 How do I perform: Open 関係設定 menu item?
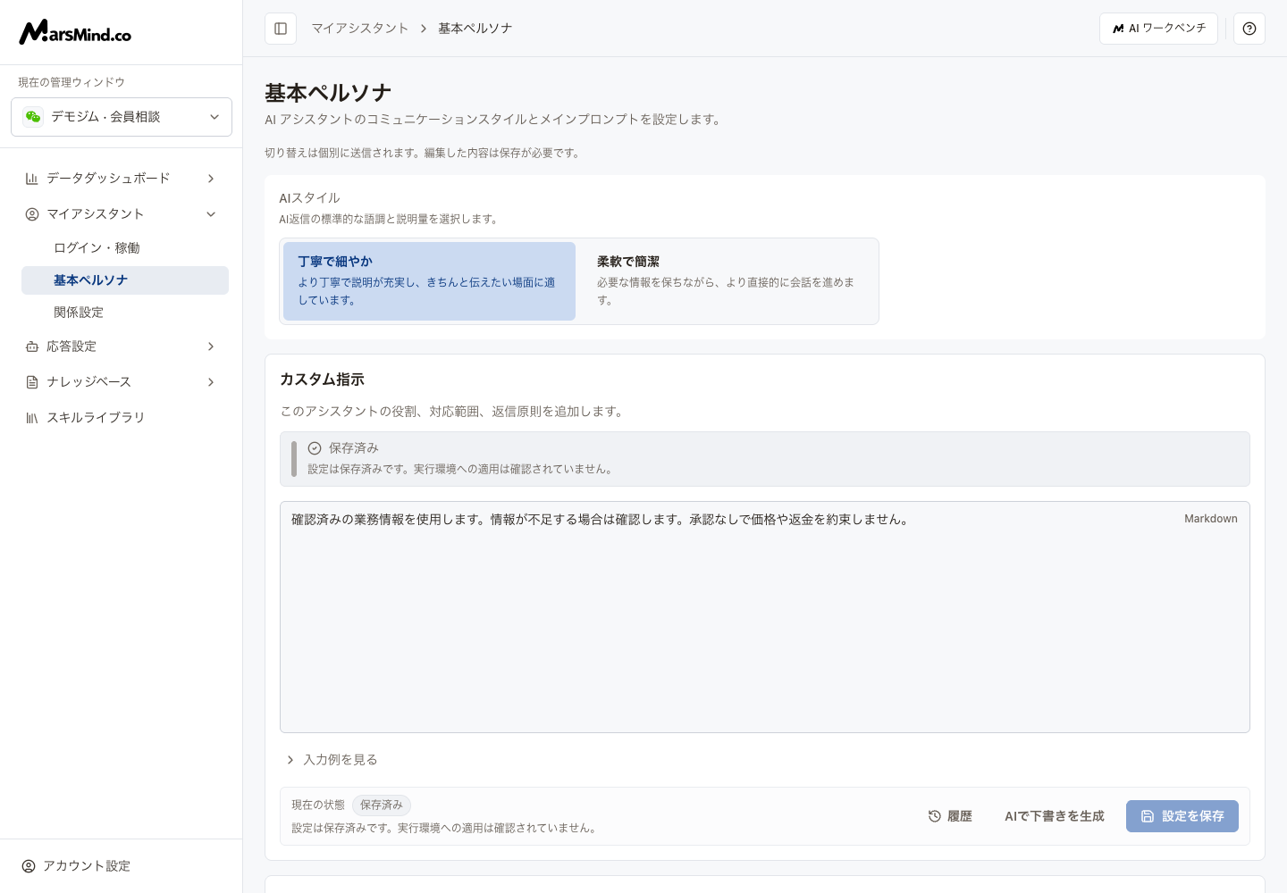point(125,313)
